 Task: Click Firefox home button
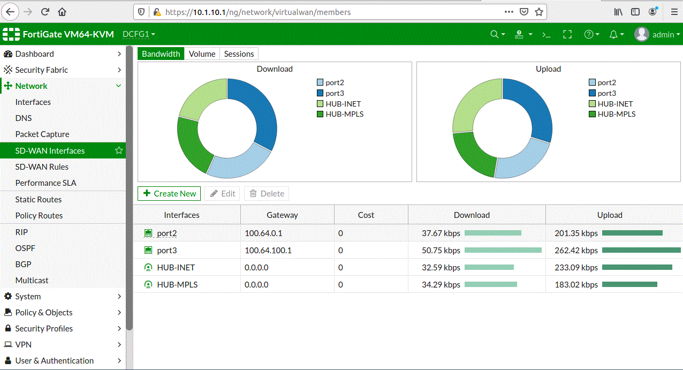click(62, 11)
